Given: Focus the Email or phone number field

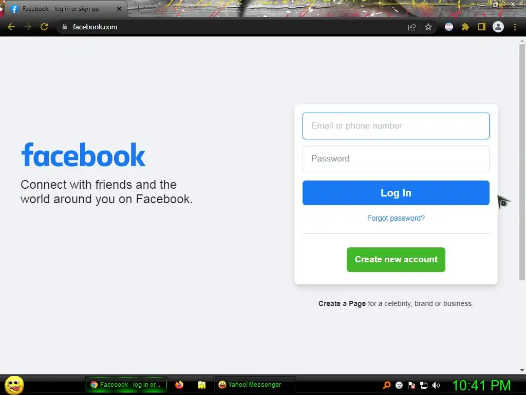Looking at the screenshot, I should click(x=396, y=126).
